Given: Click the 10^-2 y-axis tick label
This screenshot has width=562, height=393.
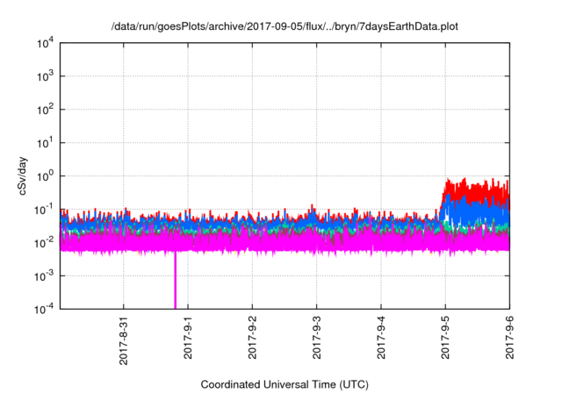Looking at the screenshot, I should coord(44,243).
